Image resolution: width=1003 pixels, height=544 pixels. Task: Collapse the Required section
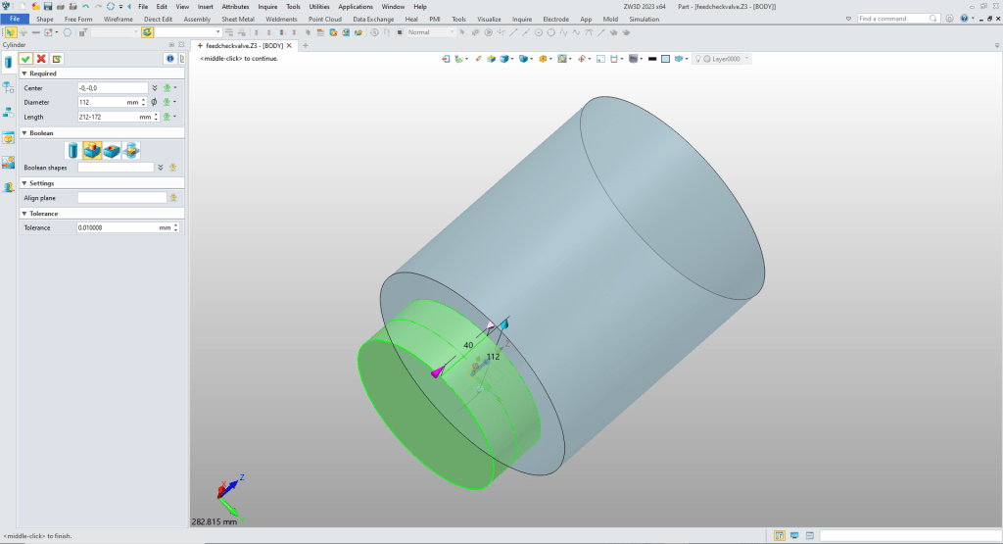tap(24, 74)
